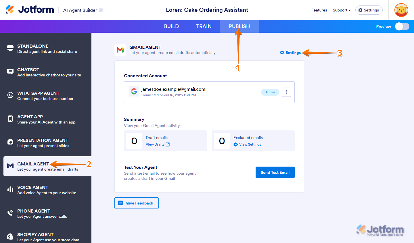The image size is (414, 243).
Task: Click the Standalone monitor icon
Action: [10, 48]
